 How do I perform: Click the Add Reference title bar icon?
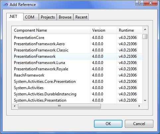[x=5, y=5]
